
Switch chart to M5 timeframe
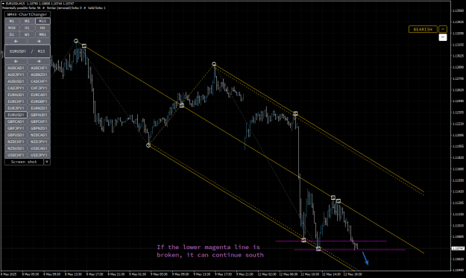click(x=27, y=21)
